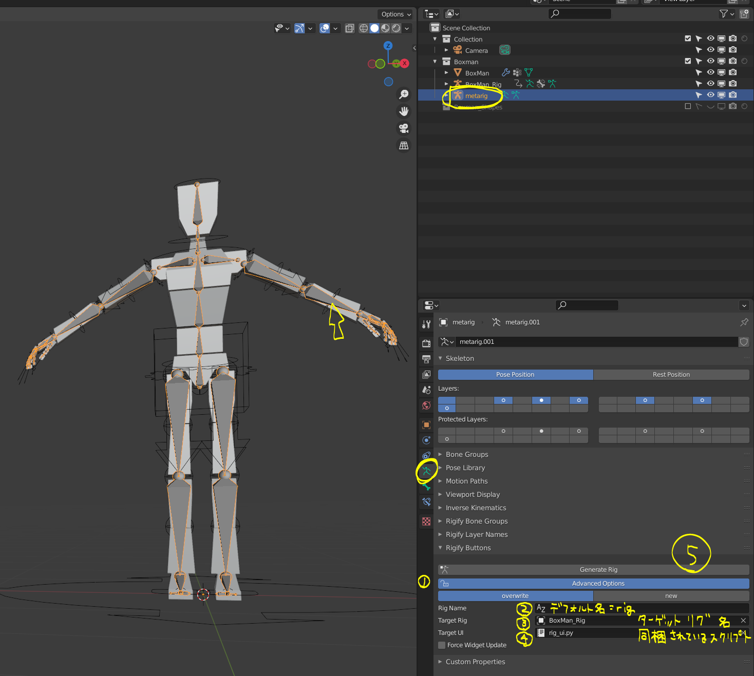The width and height of the screenshot is (754, 676).
Task: Enable the Force Widget Update checkbox
Action: [x=442, y=645]
